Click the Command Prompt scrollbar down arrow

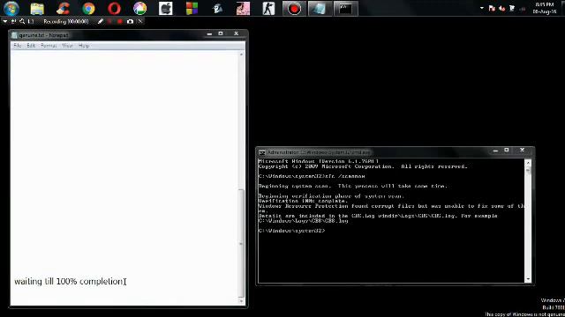[x=528, y=279]
